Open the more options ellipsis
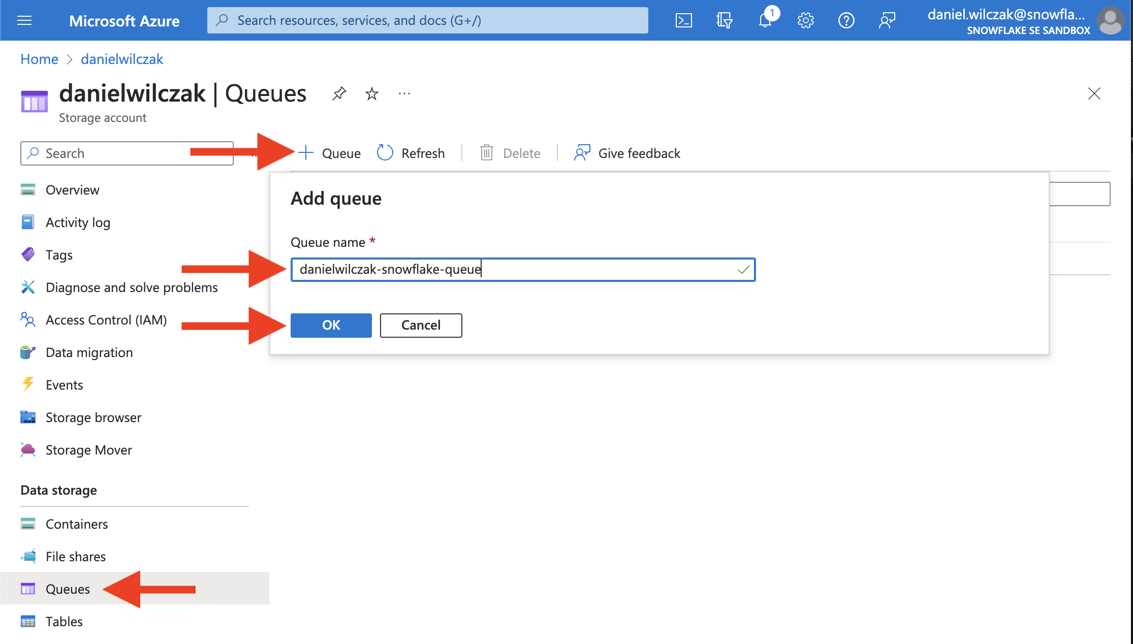The width and height of the screenshot is (1133, 644). click(x=404, y=93)
